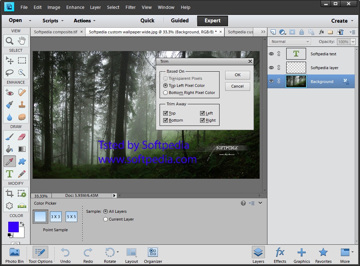
Task: Hide the Softpedia layer visibility eye
Action: [x=271, y=68]
